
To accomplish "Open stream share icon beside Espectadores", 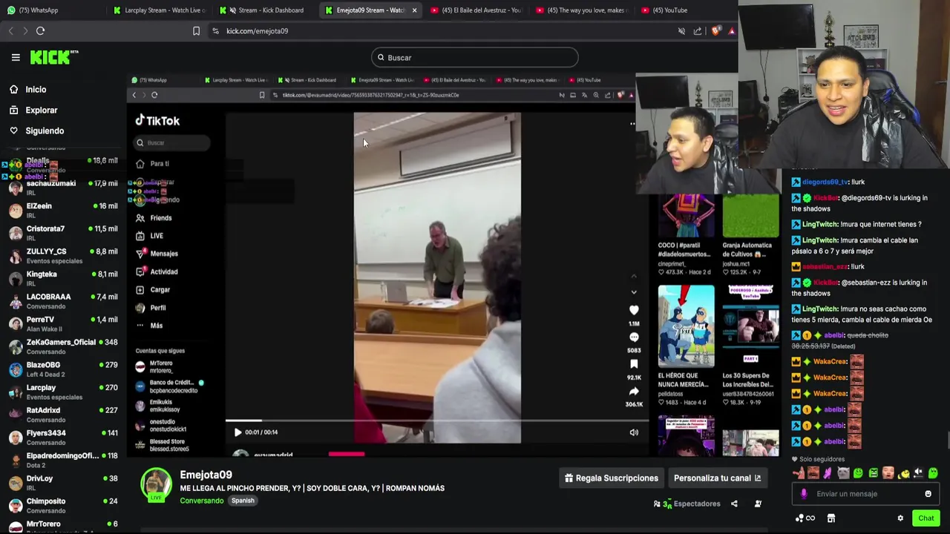I will pyautogui.click(x=734, y=504).
